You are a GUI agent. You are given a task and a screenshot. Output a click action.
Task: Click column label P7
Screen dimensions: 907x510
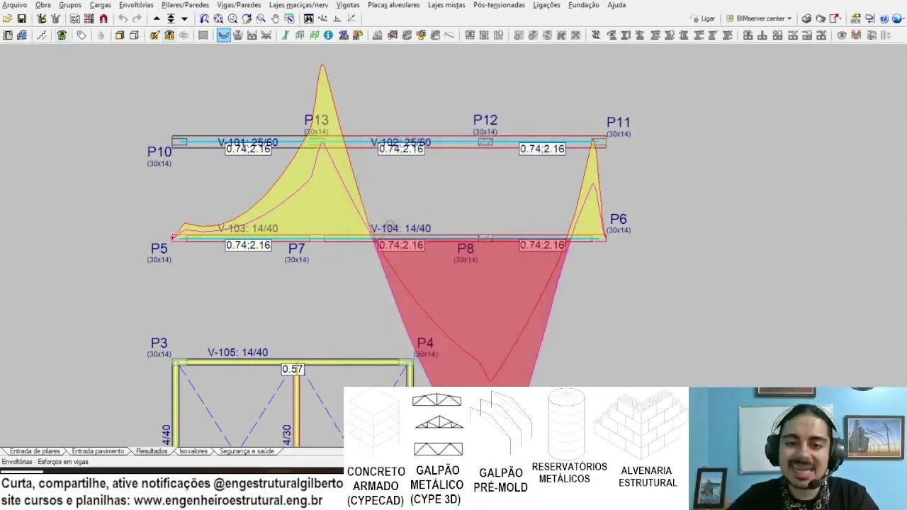tap(296, 249)
